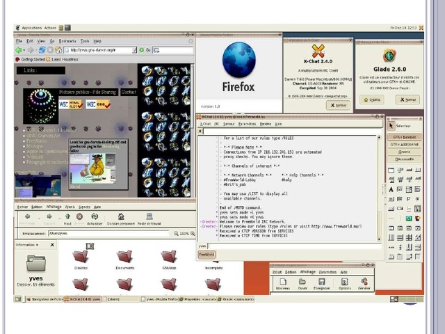Zoom in from the 100% file view
445x334 pixels.
pos(193,234)
